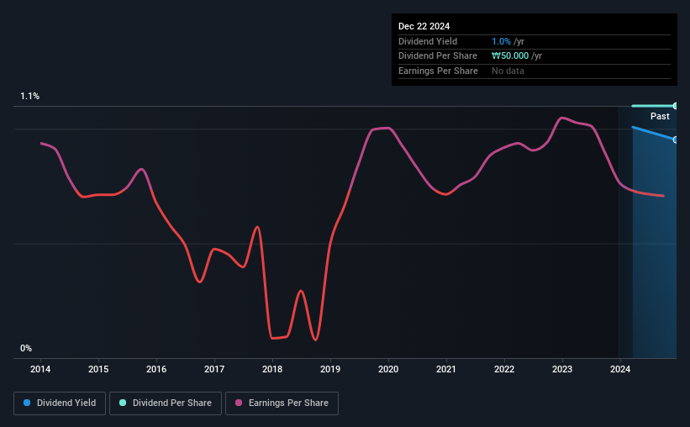
Task: Click the pink Earnings Per Share legend dot
Action: coord(239,403)
